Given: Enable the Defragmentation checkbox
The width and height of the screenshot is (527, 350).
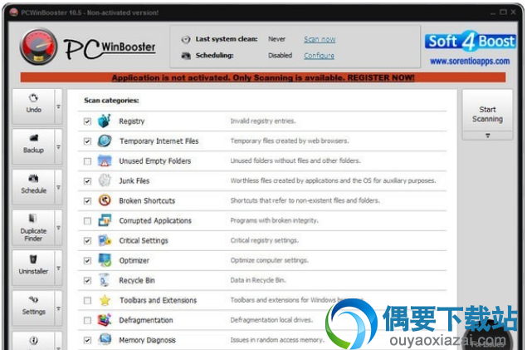Looking at the screenshot, I should pyautogui.click(x=87, y=320).
